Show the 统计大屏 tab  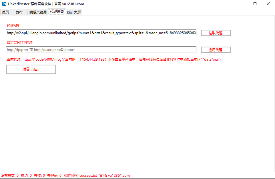pyautogui.click(x=74, y=12)
